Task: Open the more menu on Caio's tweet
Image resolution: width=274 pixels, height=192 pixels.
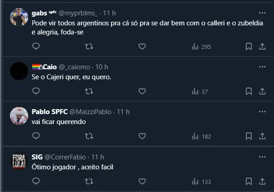Action: pyautogui.click(x=262, y=67)
